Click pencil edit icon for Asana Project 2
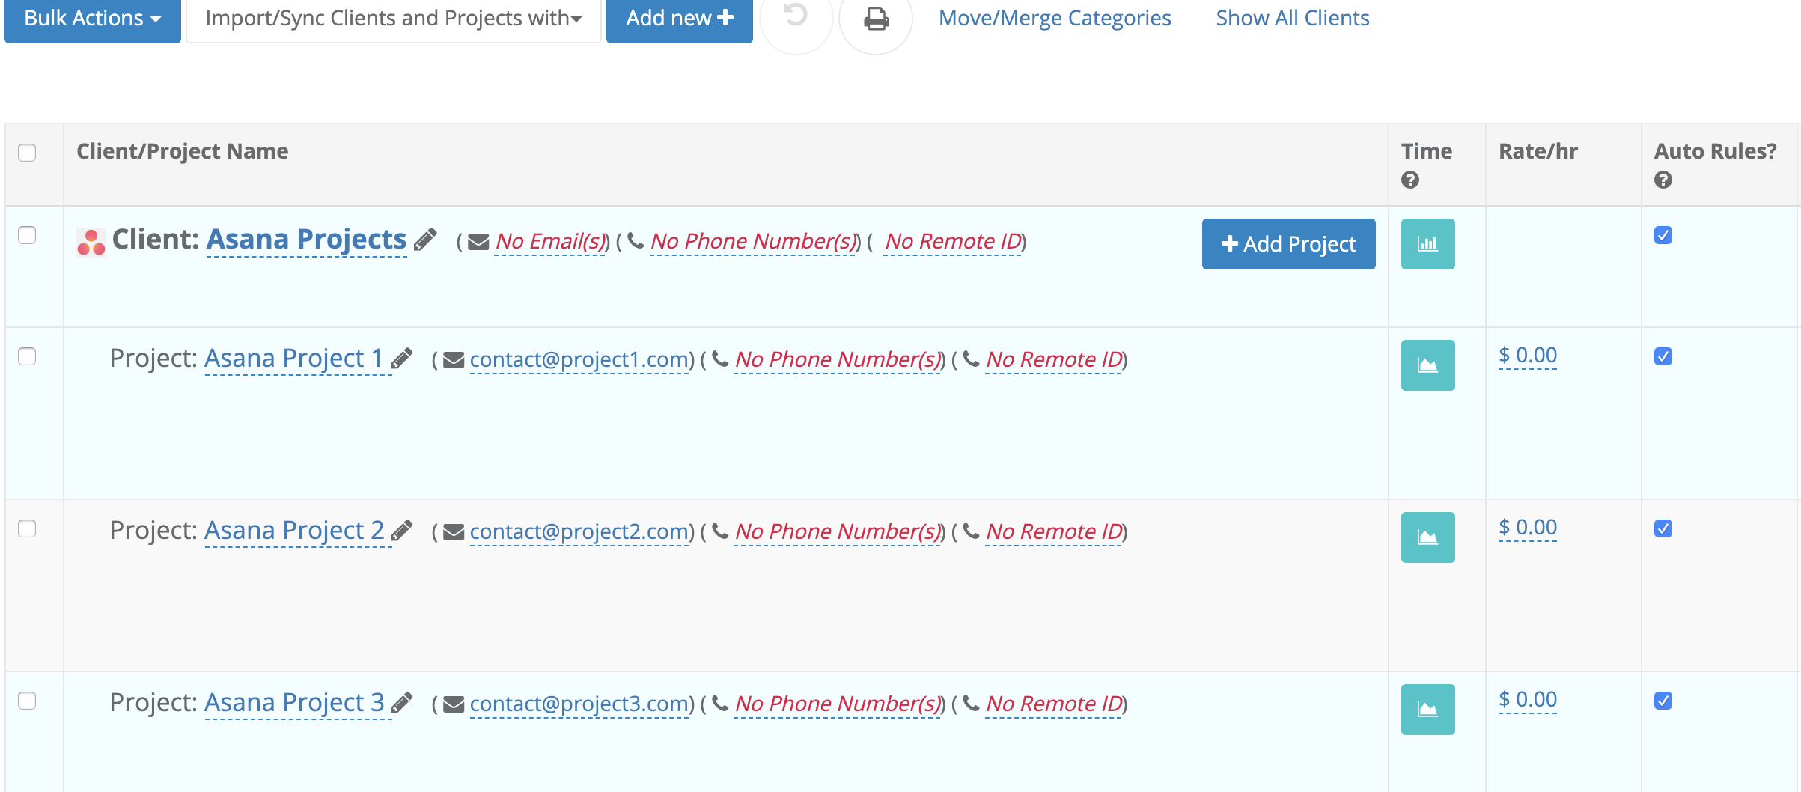 (402, 531)
